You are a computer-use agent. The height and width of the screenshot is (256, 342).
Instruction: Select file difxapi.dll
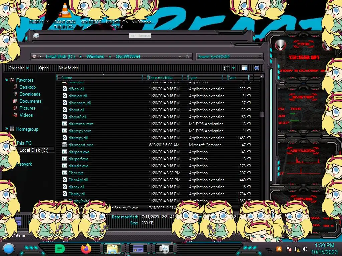(x=76, y=89)
